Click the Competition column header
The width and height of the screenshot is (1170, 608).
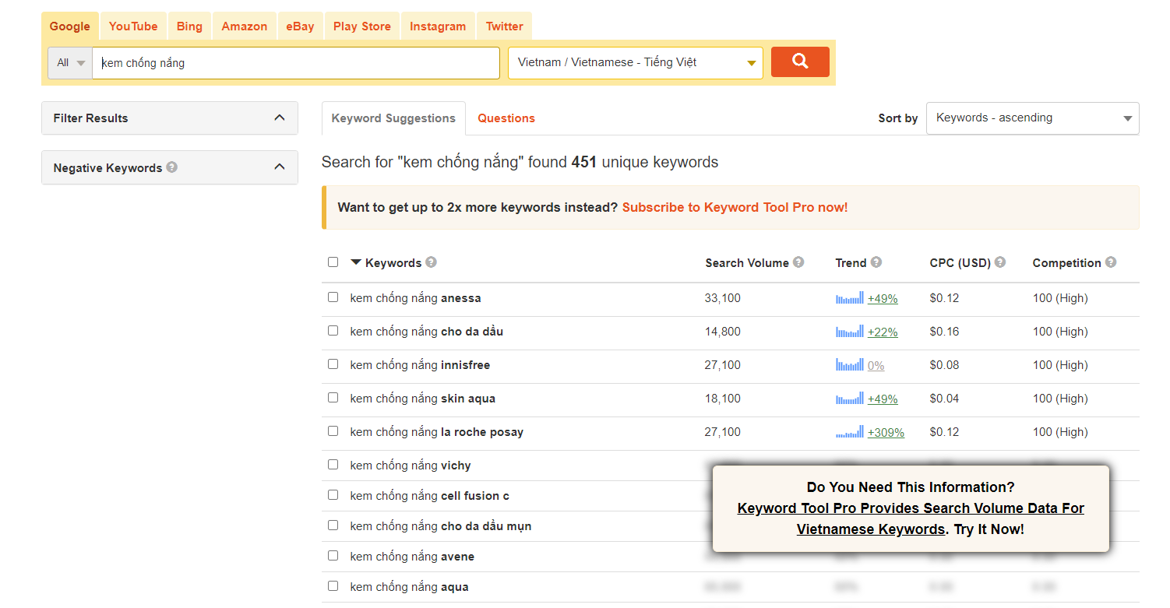click(1067, 263)
